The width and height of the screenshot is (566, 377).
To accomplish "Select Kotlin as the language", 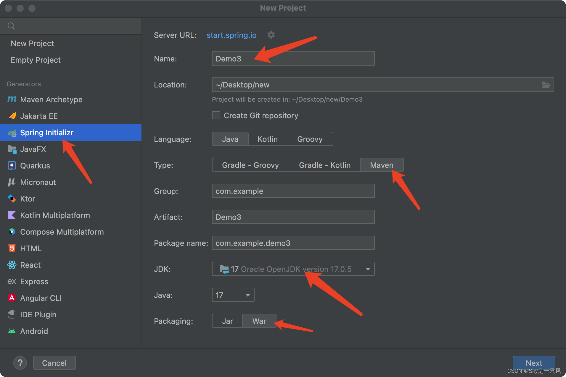I will [x=268, y=139].
